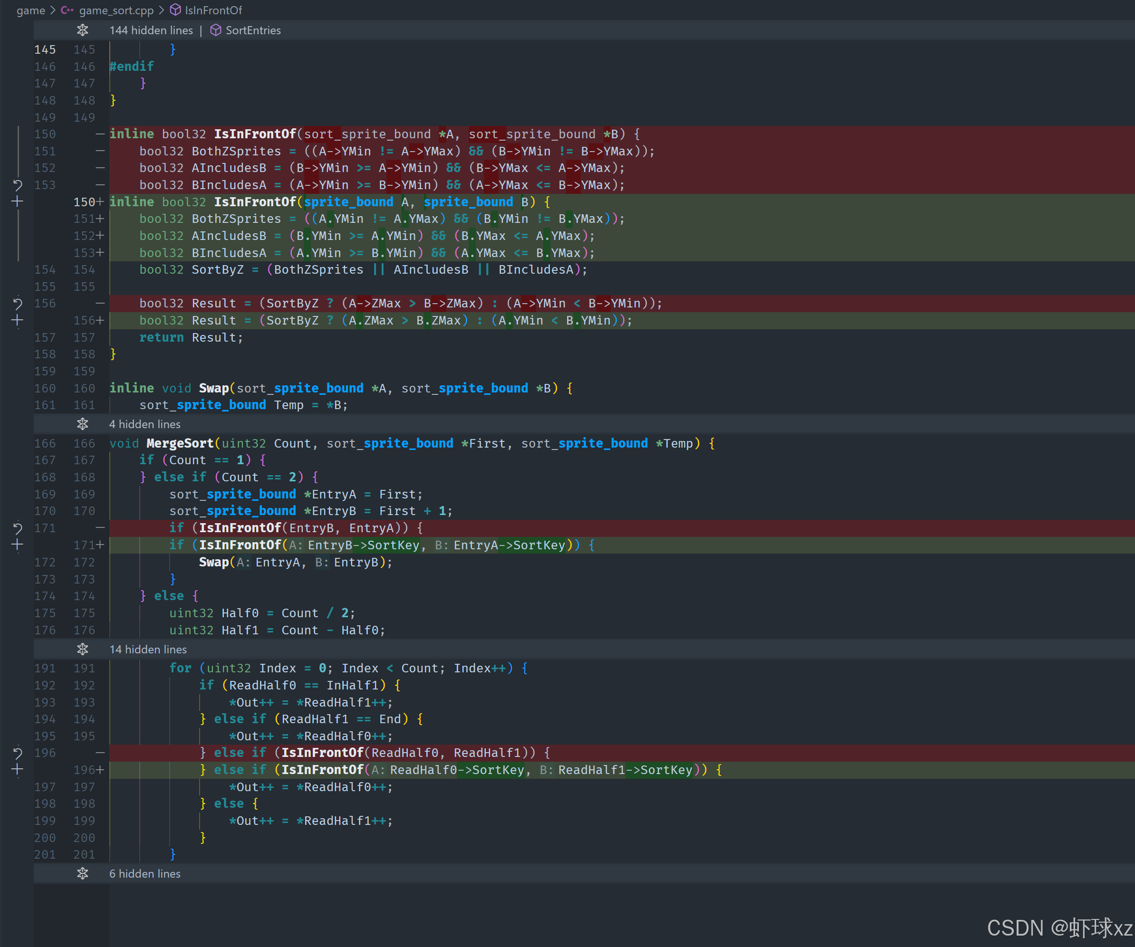Click the plus icon beside added line 156
Image resolution: width=1135 pixels, height=947 pixels.
(x=17, y=320)
